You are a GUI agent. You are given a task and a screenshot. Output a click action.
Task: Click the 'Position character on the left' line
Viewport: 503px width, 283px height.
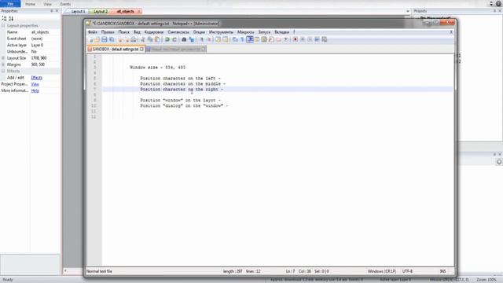click(x=180, y=79)
